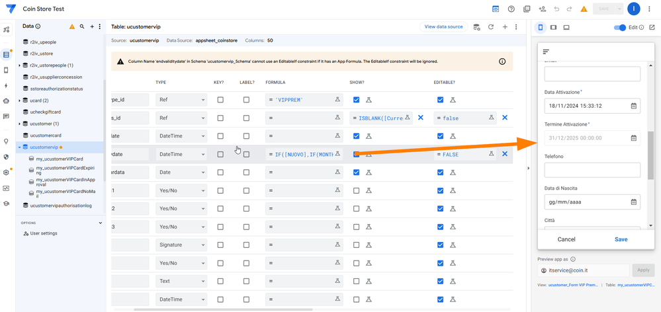
Task: Search the Data panel with magnifier icon
Action: coord(82,26)
